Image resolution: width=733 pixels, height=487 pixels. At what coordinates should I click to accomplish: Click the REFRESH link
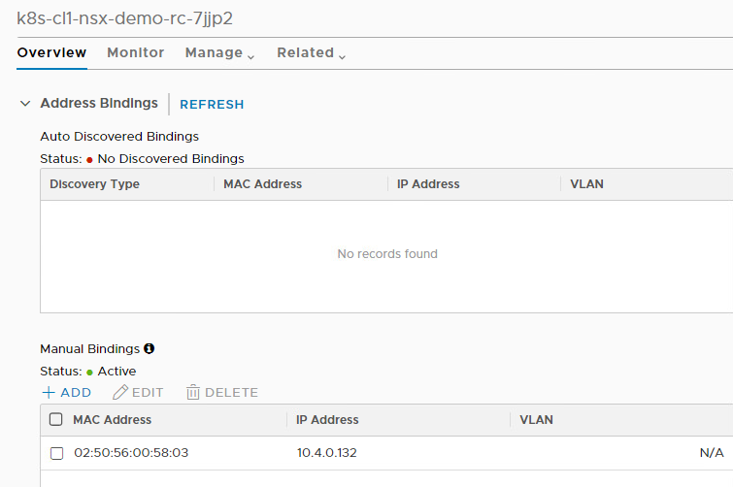(x=212, y=105)
